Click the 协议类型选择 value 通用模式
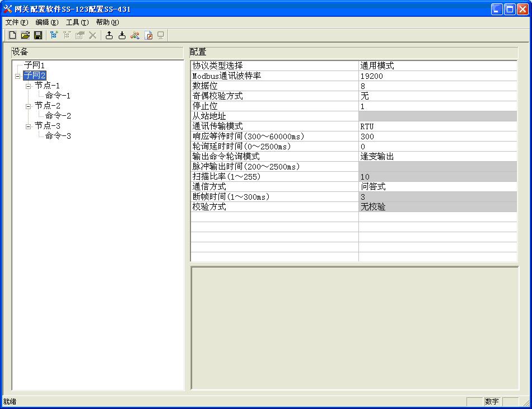 coord(377,66)
